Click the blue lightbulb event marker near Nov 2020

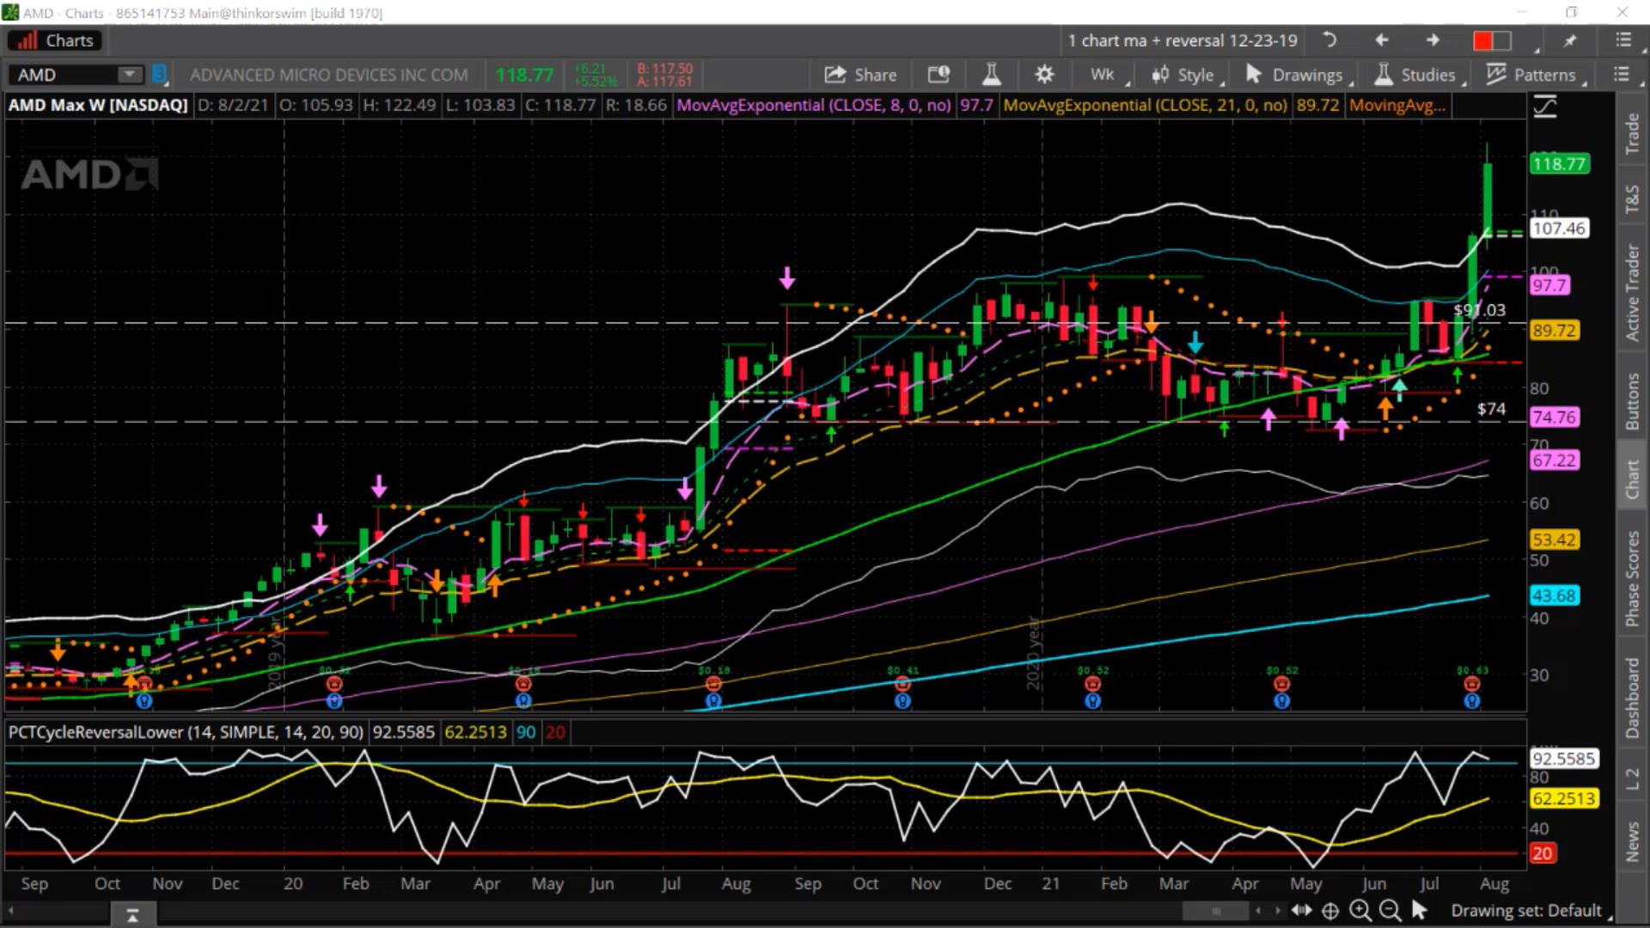(x=902, y=701)
